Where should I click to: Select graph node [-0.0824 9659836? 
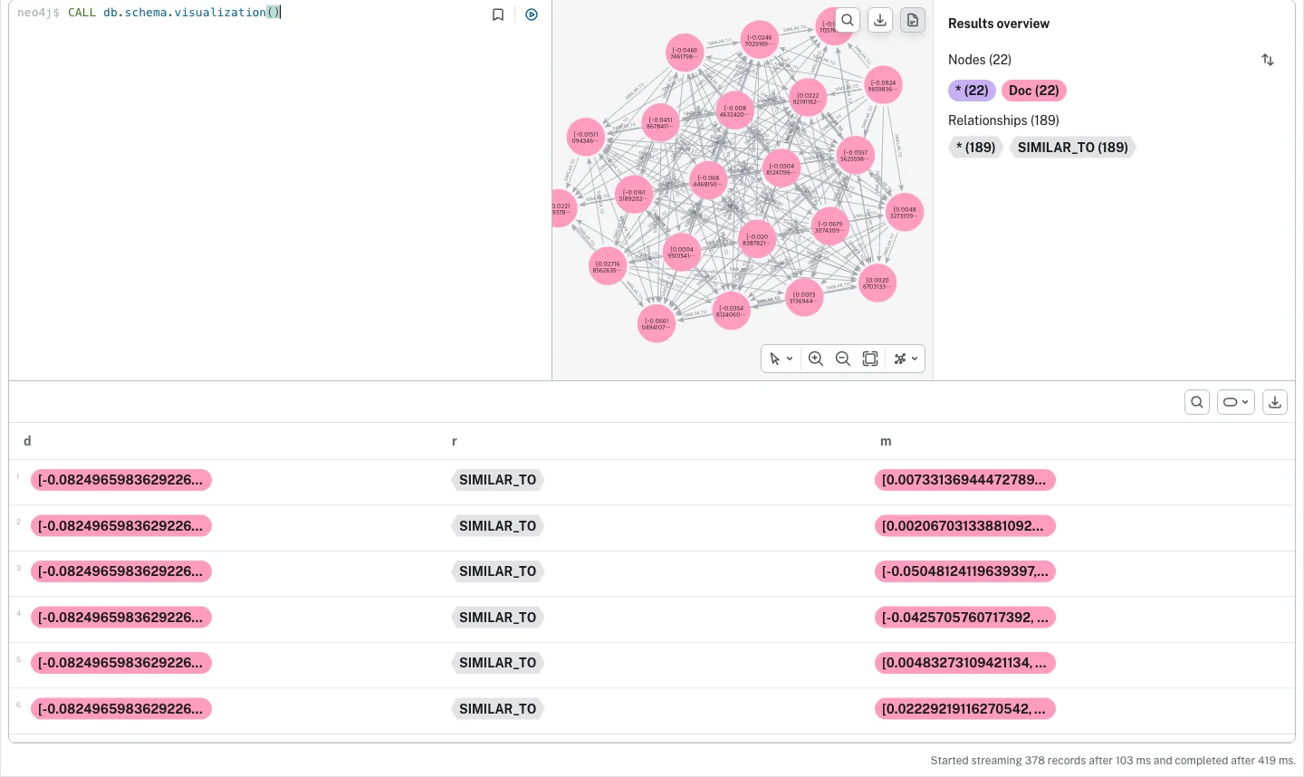coord(883,85)
